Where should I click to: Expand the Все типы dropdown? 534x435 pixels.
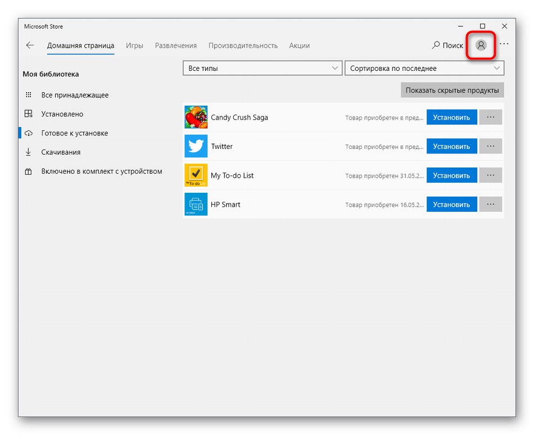click(263, 68)
